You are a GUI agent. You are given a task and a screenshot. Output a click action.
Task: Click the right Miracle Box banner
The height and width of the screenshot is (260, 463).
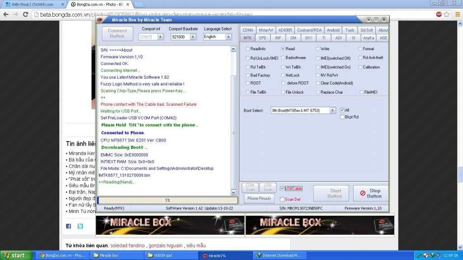(320, 225)
